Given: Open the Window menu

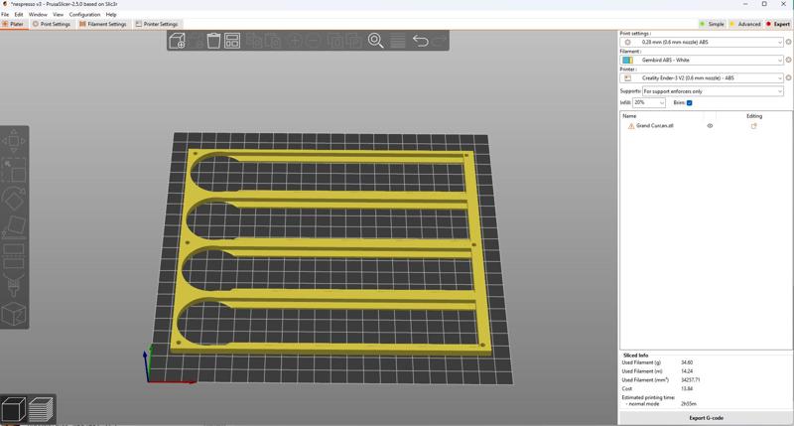Looking at the screenshot, I should click(38, 15).
